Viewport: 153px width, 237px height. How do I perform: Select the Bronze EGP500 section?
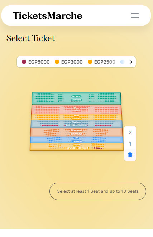click(76, 99)
